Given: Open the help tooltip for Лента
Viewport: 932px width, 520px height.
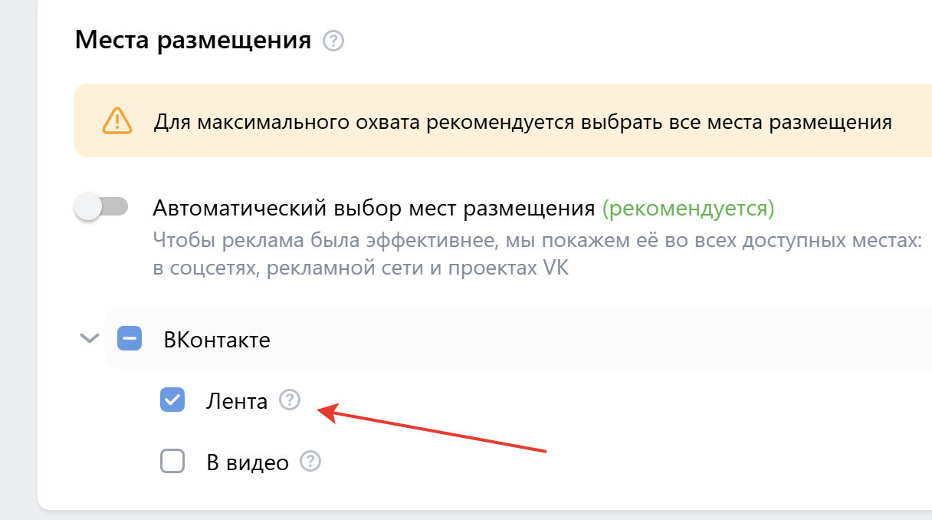Looking at the screenshot, I should click(x=290, y=400).
